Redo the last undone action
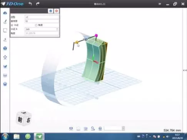The image size is (187, 140). [38, 4]
